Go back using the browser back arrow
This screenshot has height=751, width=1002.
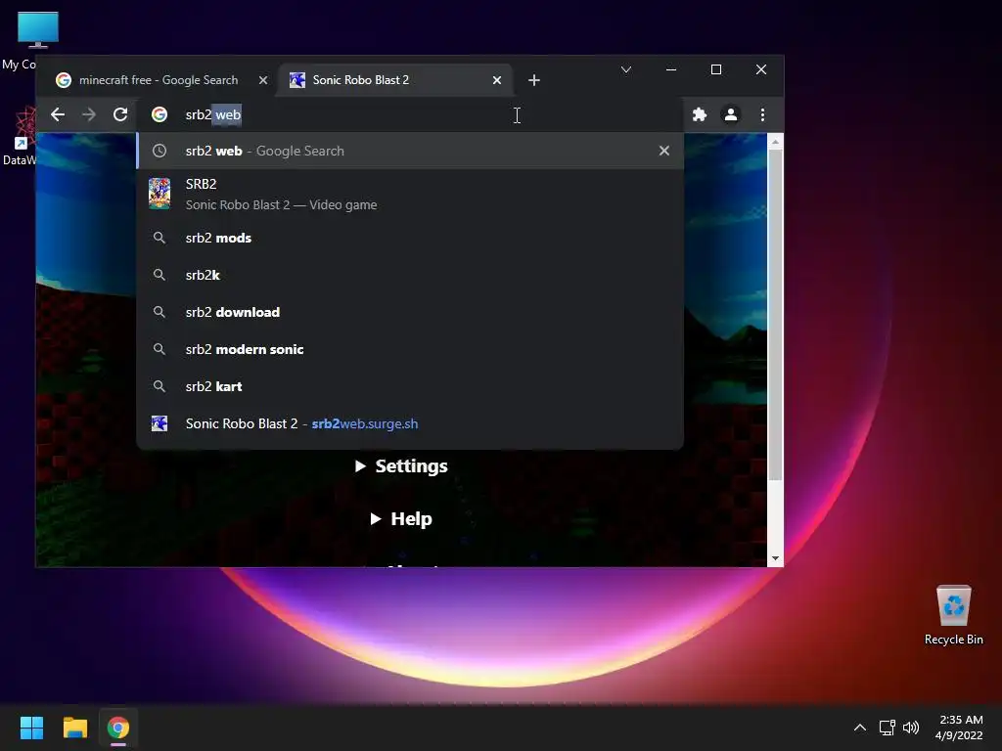(58, 114)
